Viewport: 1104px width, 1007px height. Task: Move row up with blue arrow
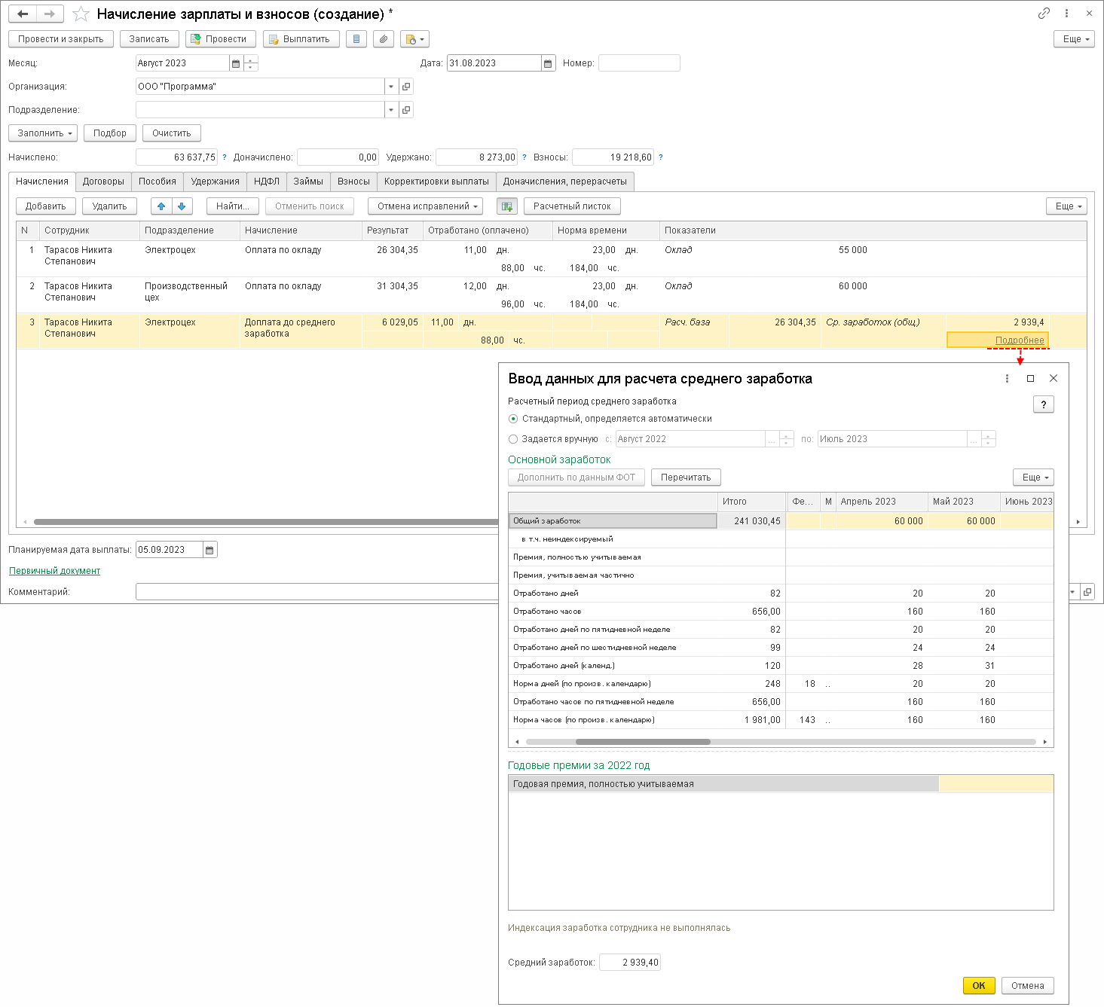click(161, 206)
